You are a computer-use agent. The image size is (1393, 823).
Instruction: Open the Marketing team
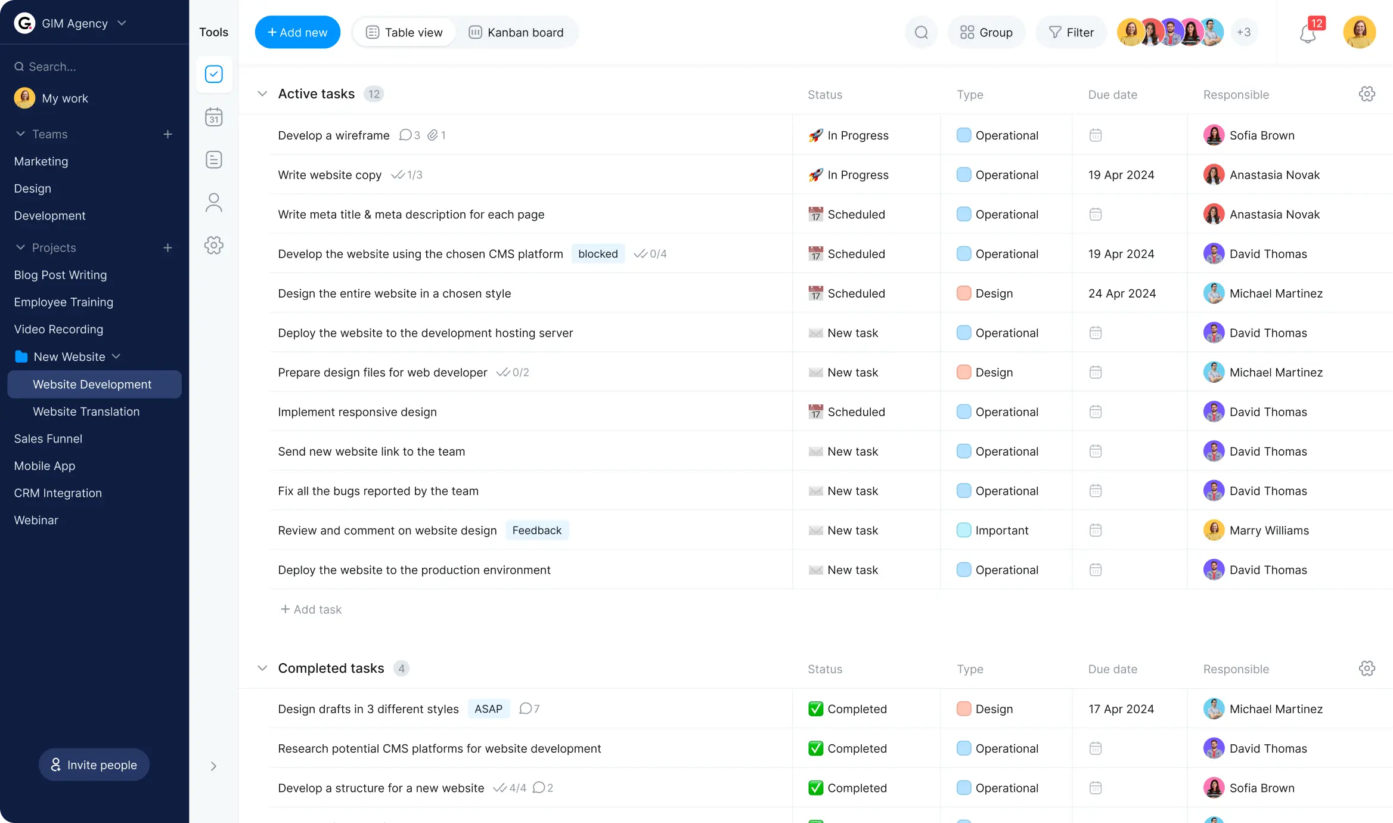[41, 162]
